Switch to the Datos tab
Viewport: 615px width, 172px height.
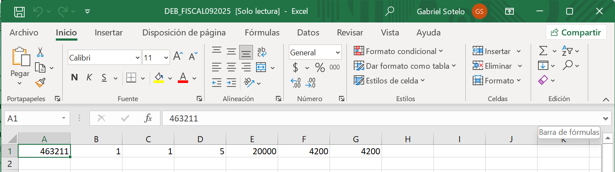click(x=308, y=32)
